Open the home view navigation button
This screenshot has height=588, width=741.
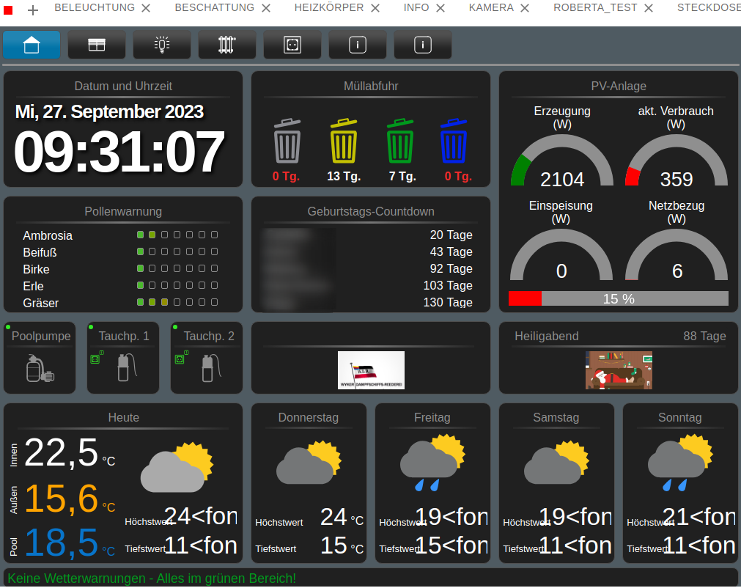tap(32, 45)
